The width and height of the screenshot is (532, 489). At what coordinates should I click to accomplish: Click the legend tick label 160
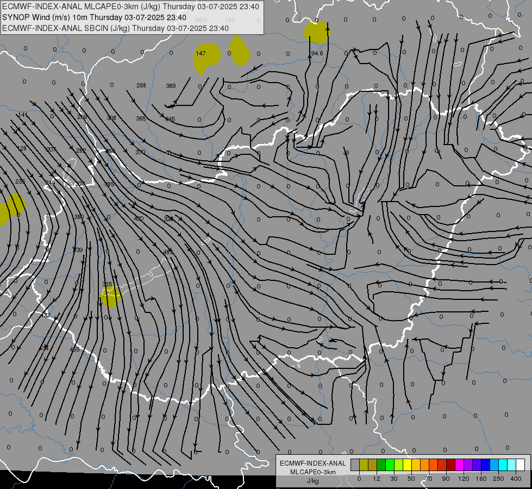point(481,479)
